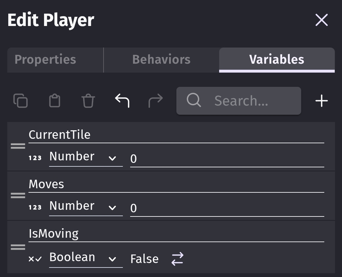
Task: Click the drag handle beside CurrentTile
Action: coord(18,146)
